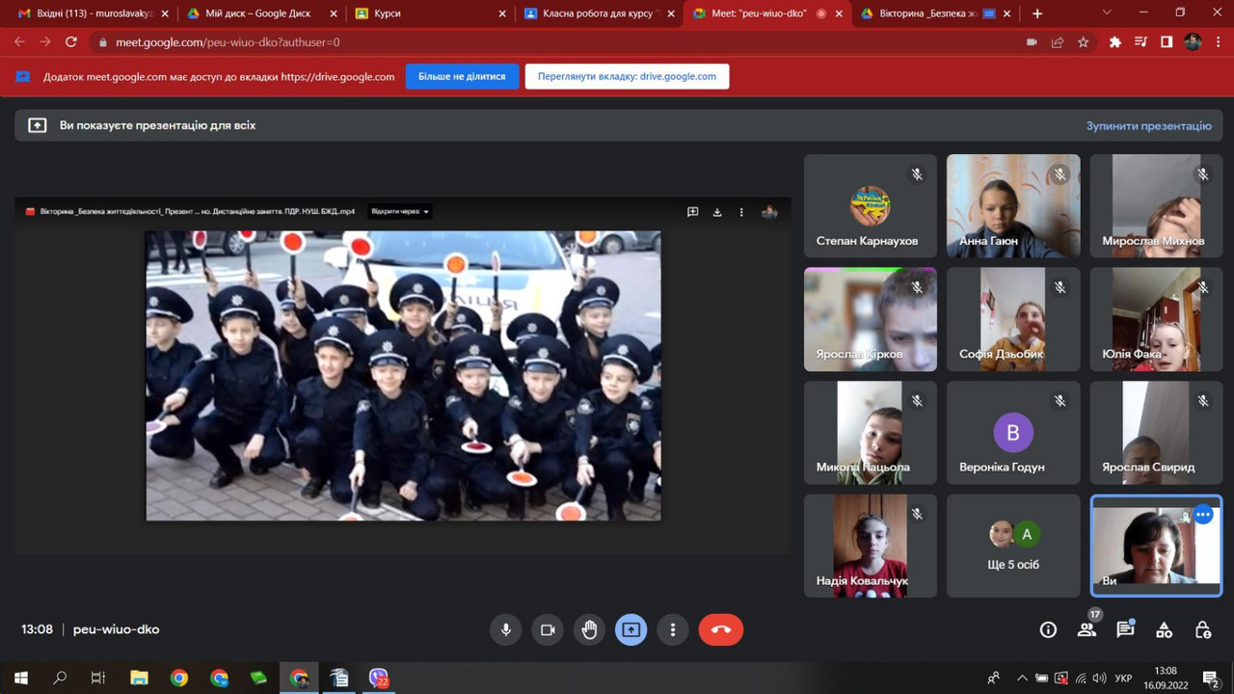Open Windows notification center
This screenshot has width=1234, height=694.
click(x=1212, y=679)
